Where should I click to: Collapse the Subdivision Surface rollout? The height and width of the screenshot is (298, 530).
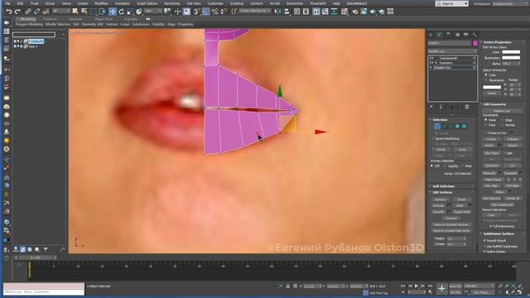coord(499,233)
